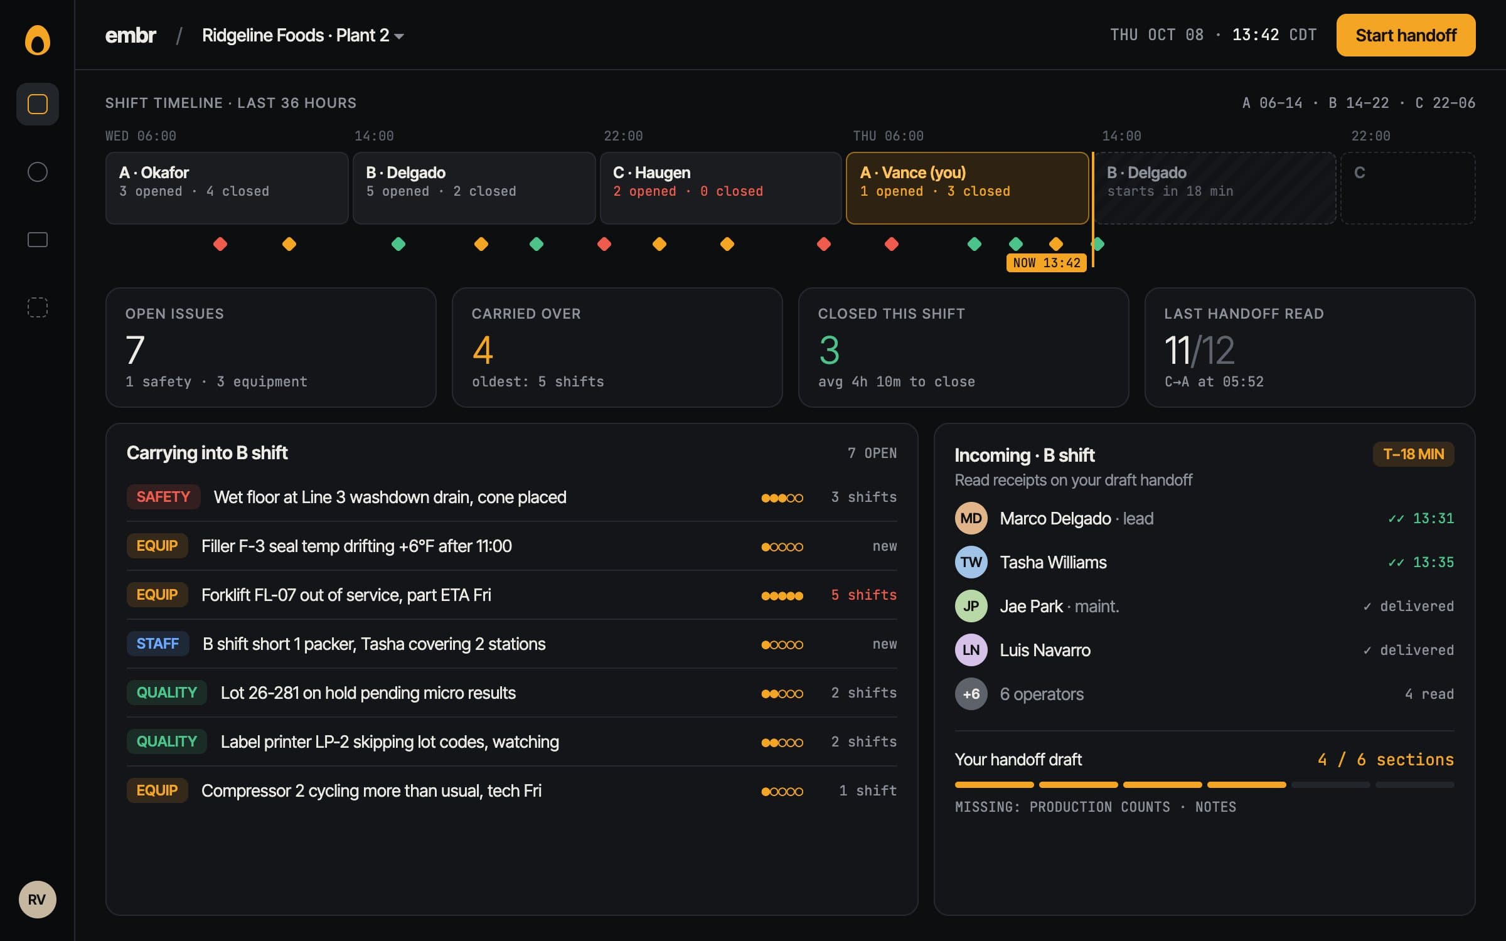Select the upcoming B · Delgado shift block
Screen dimensions: 1506x941
pos(1215,188)
